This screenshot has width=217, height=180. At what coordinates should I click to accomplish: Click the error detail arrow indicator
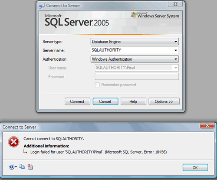tap(25, 152)
